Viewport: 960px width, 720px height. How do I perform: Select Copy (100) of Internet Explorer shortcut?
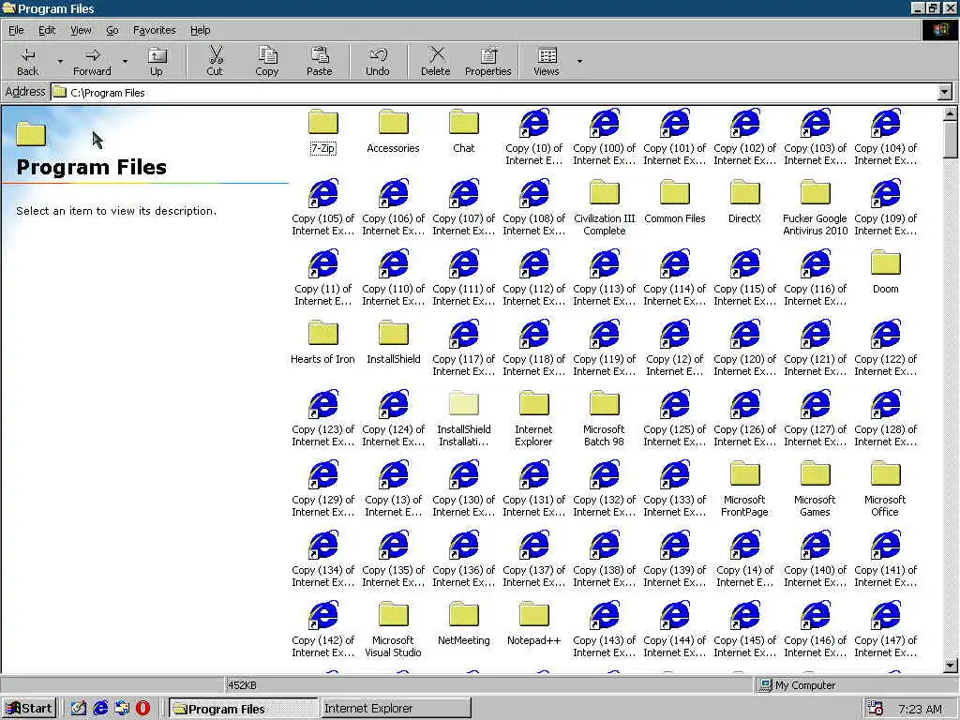tap(605, 137)
